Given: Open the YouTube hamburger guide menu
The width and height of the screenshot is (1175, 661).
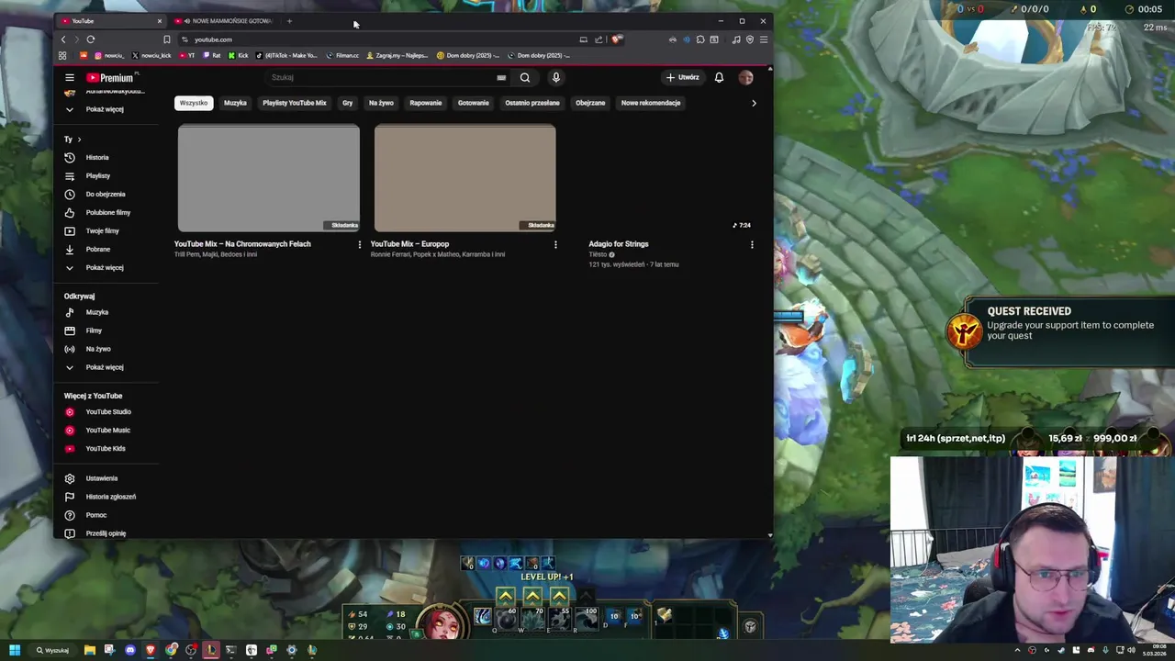Looking at the screenshot, I should click(69, 78).
